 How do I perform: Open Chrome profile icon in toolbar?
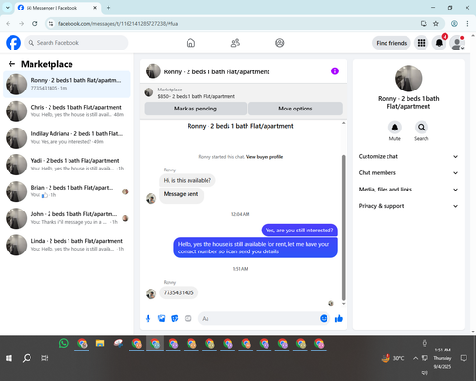tap(454, 24)
